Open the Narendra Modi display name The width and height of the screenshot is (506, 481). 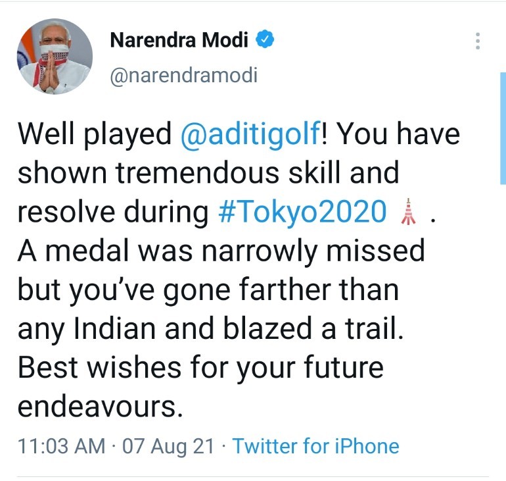pyautogui.click(x=179, y=41)
